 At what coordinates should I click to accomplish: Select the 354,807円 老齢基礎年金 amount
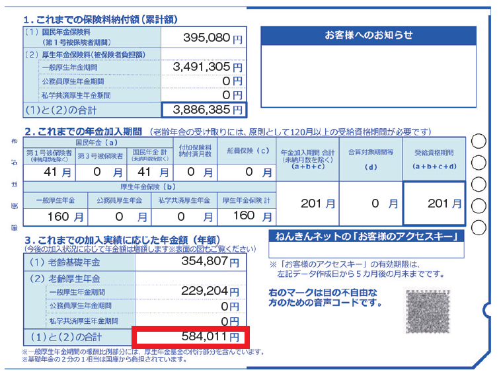click(x=190, y=262)
